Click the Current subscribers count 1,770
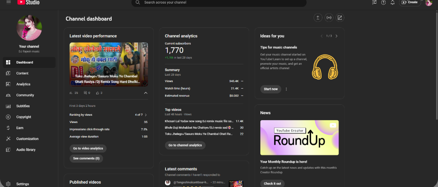438x187 pixels. pyautogui.click(x=174, y=51)
